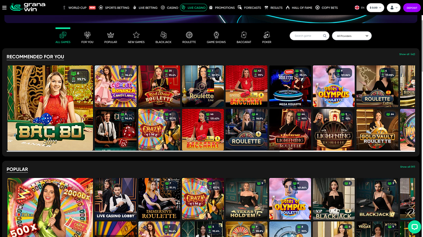Open Sports Betting page
This screenshot has height=237, width=423.
pos(114,8)
